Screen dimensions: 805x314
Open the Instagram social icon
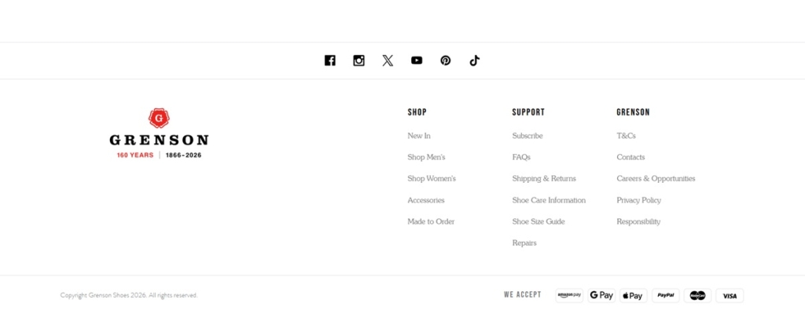tap(358, 60)
